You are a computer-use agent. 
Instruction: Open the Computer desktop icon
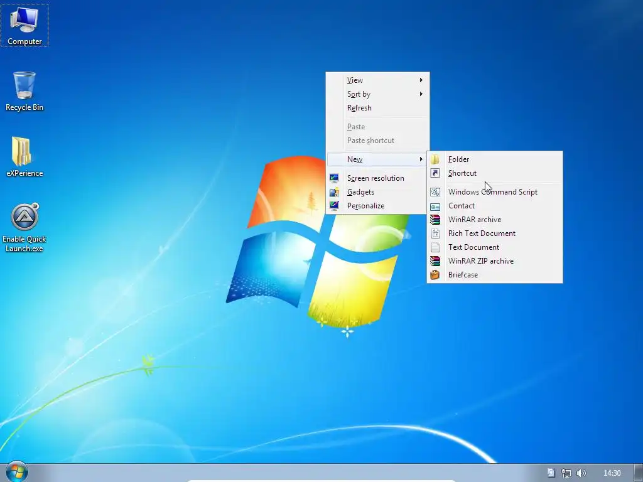(x=24, y=25)
